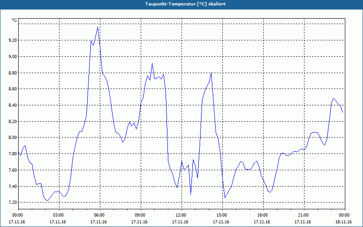The image size is (363, 227).
Task: Click the '00:00' time label above 18.11.16
Action: coord(345,215)
